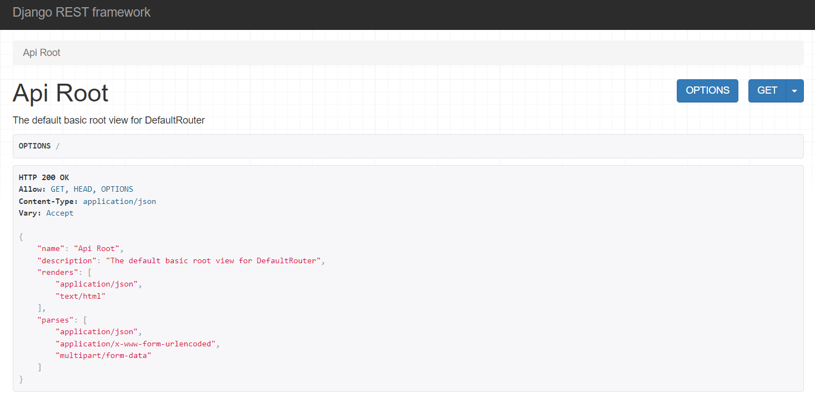The width and height of the screenshot is (815, 404).
Task: Click the DefaultRouter description text
Action: [x=108, y=120]
